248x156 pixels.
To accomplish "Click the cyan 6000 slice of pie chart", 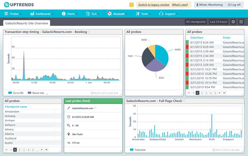I will (162, 54).
